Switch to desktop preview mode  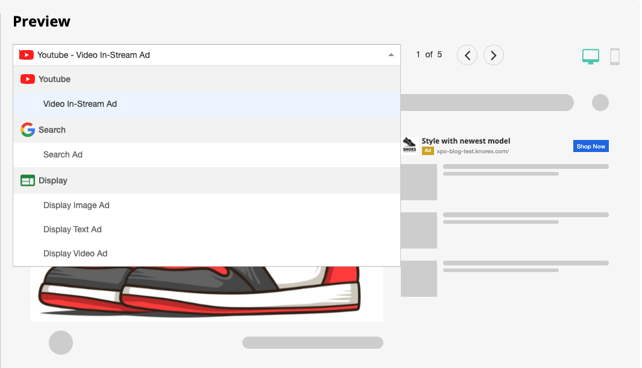point(590,56)
